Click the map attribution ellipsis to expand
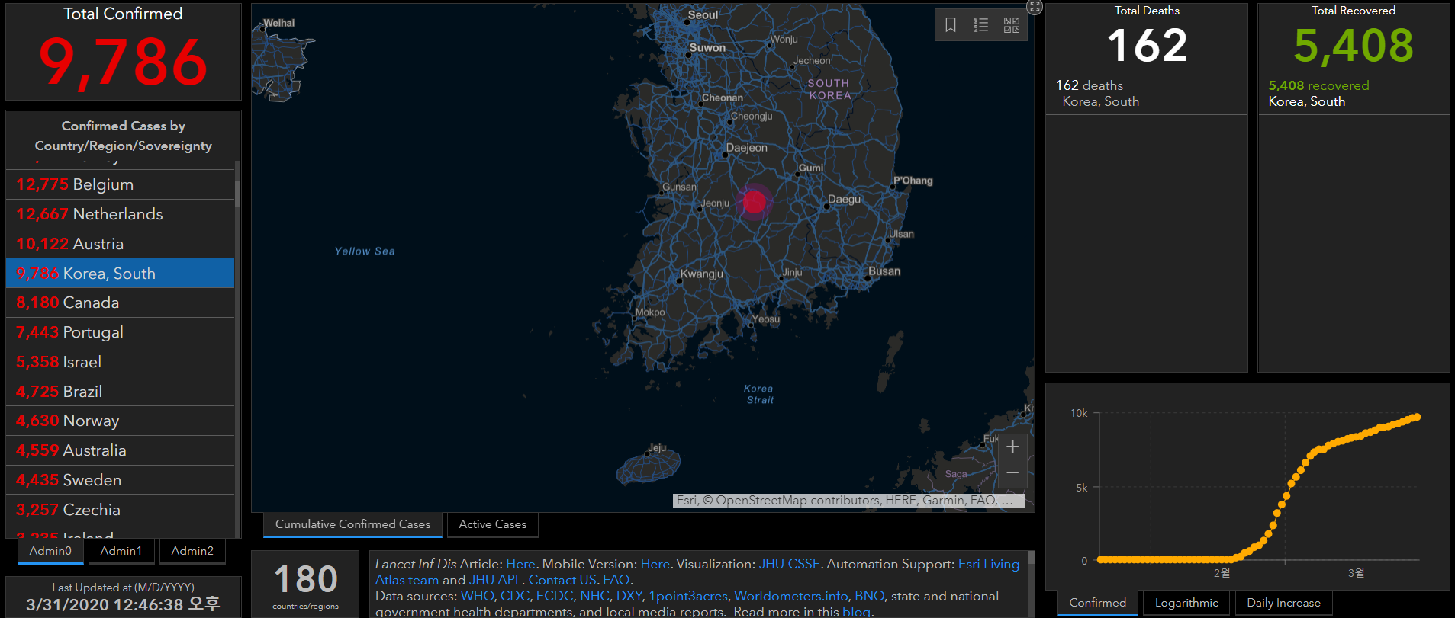Viewport: 1455px width, 618px height. 1007,501
